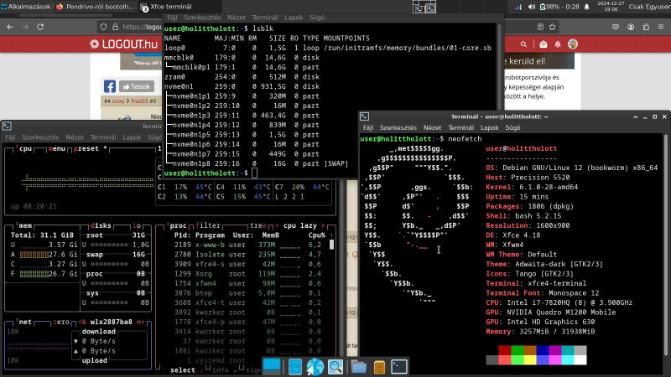
Task: Switch to Firefox task Pendrive-ról bootolh...
Action: (x=95, y=7)
